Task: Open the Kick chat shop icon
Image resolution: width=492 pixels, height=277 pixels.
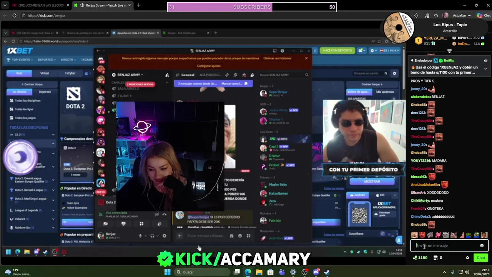Action: pyautogui.click(x=435, y=258)
